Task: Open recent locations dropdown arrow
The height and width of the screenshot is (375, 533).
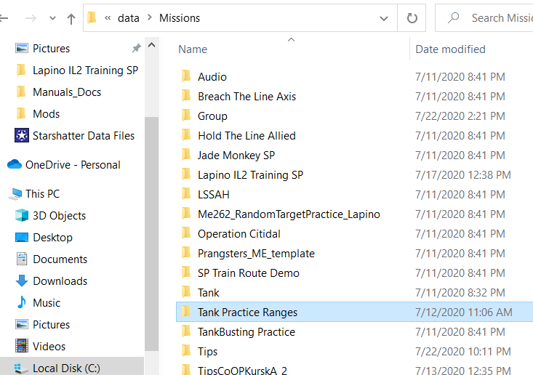Action: point(52,18)
